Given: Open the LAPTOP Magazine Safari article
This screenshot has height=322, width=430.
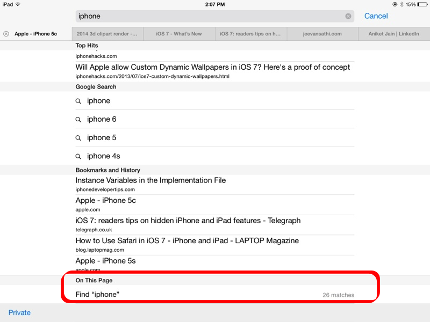Looking at the screenshot, I should click(x=214, y=245).
